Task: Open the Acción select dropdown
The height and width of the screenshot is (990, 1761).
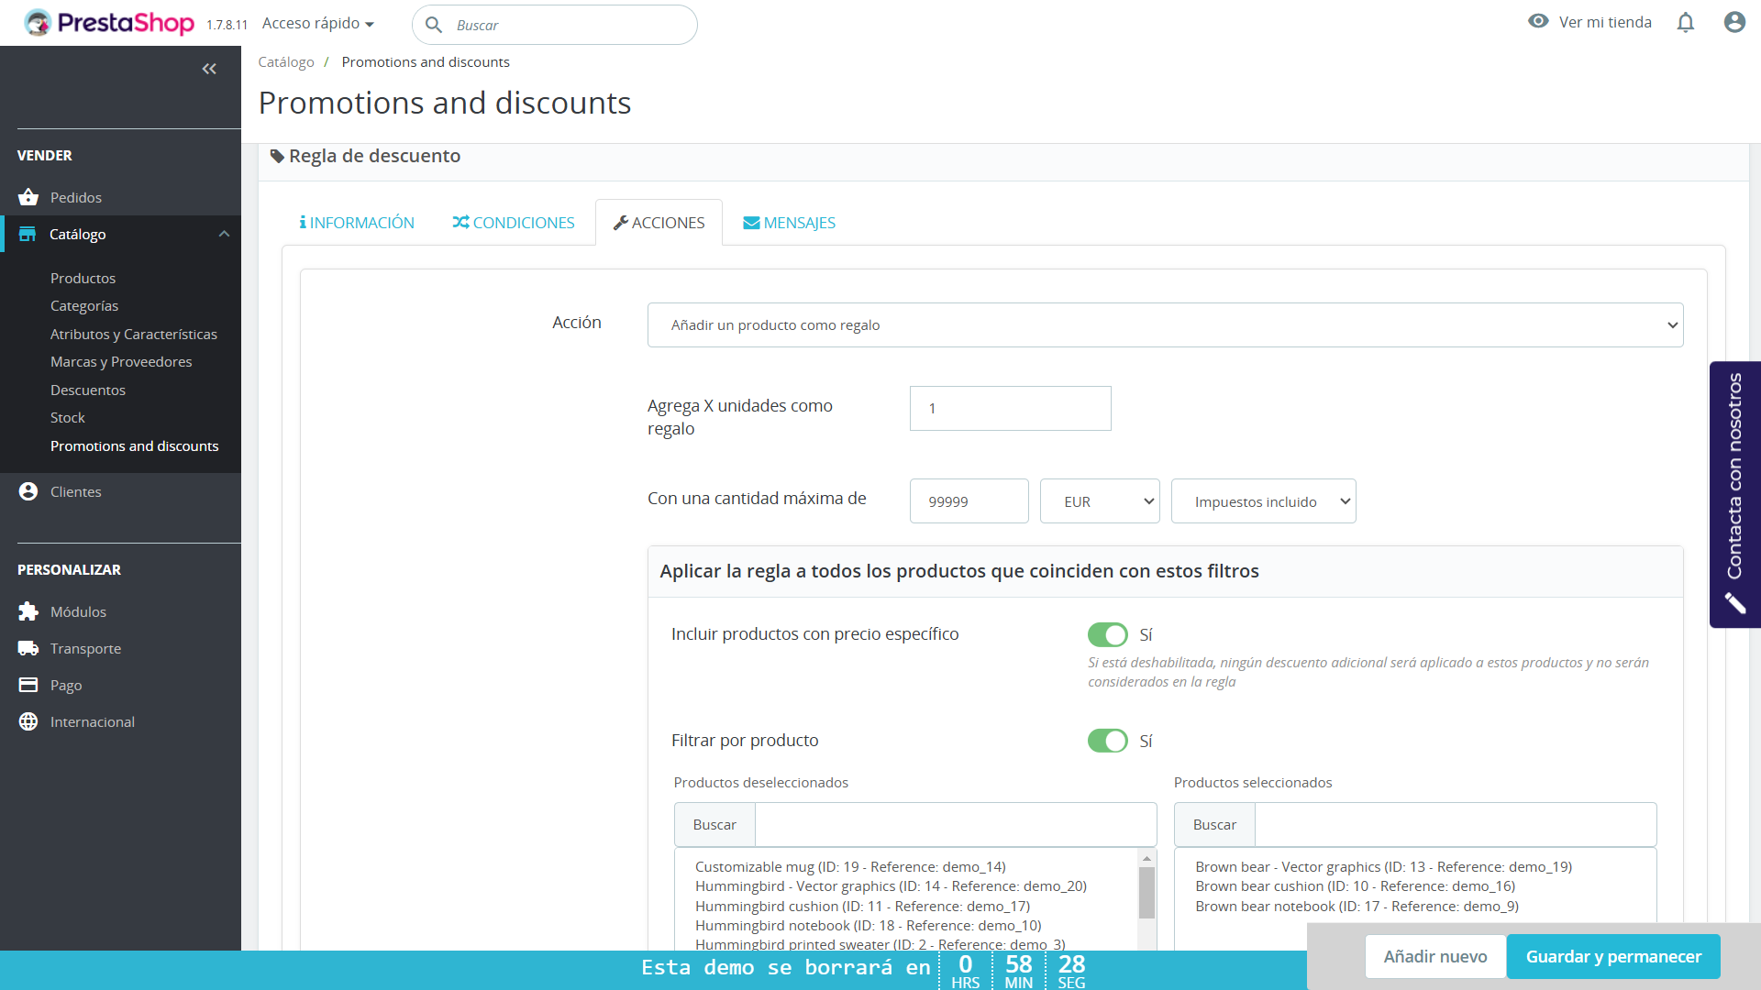Action: point(1165,325)
